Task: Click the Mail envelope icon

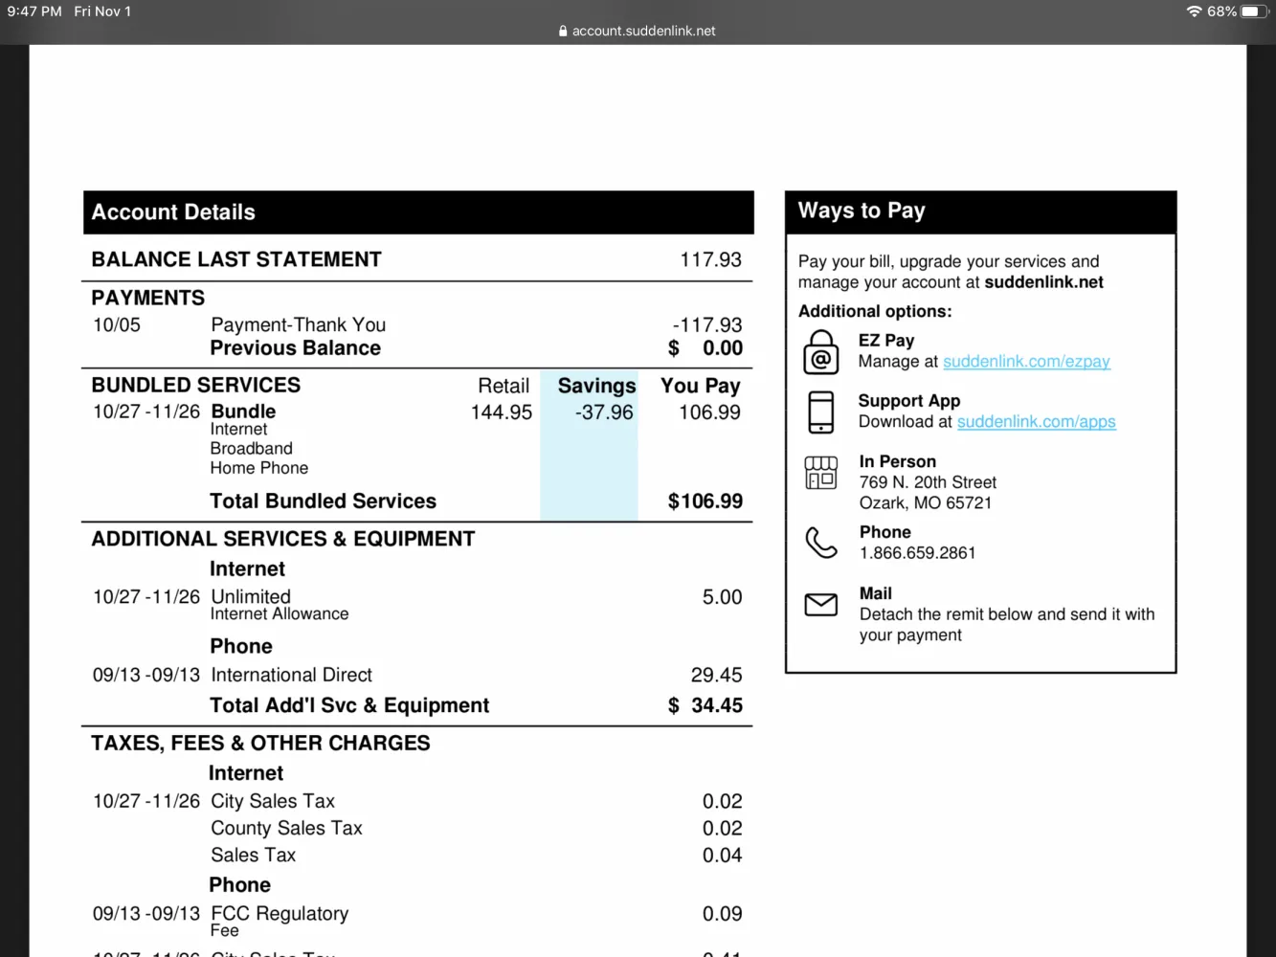Action: coord(821,605)
